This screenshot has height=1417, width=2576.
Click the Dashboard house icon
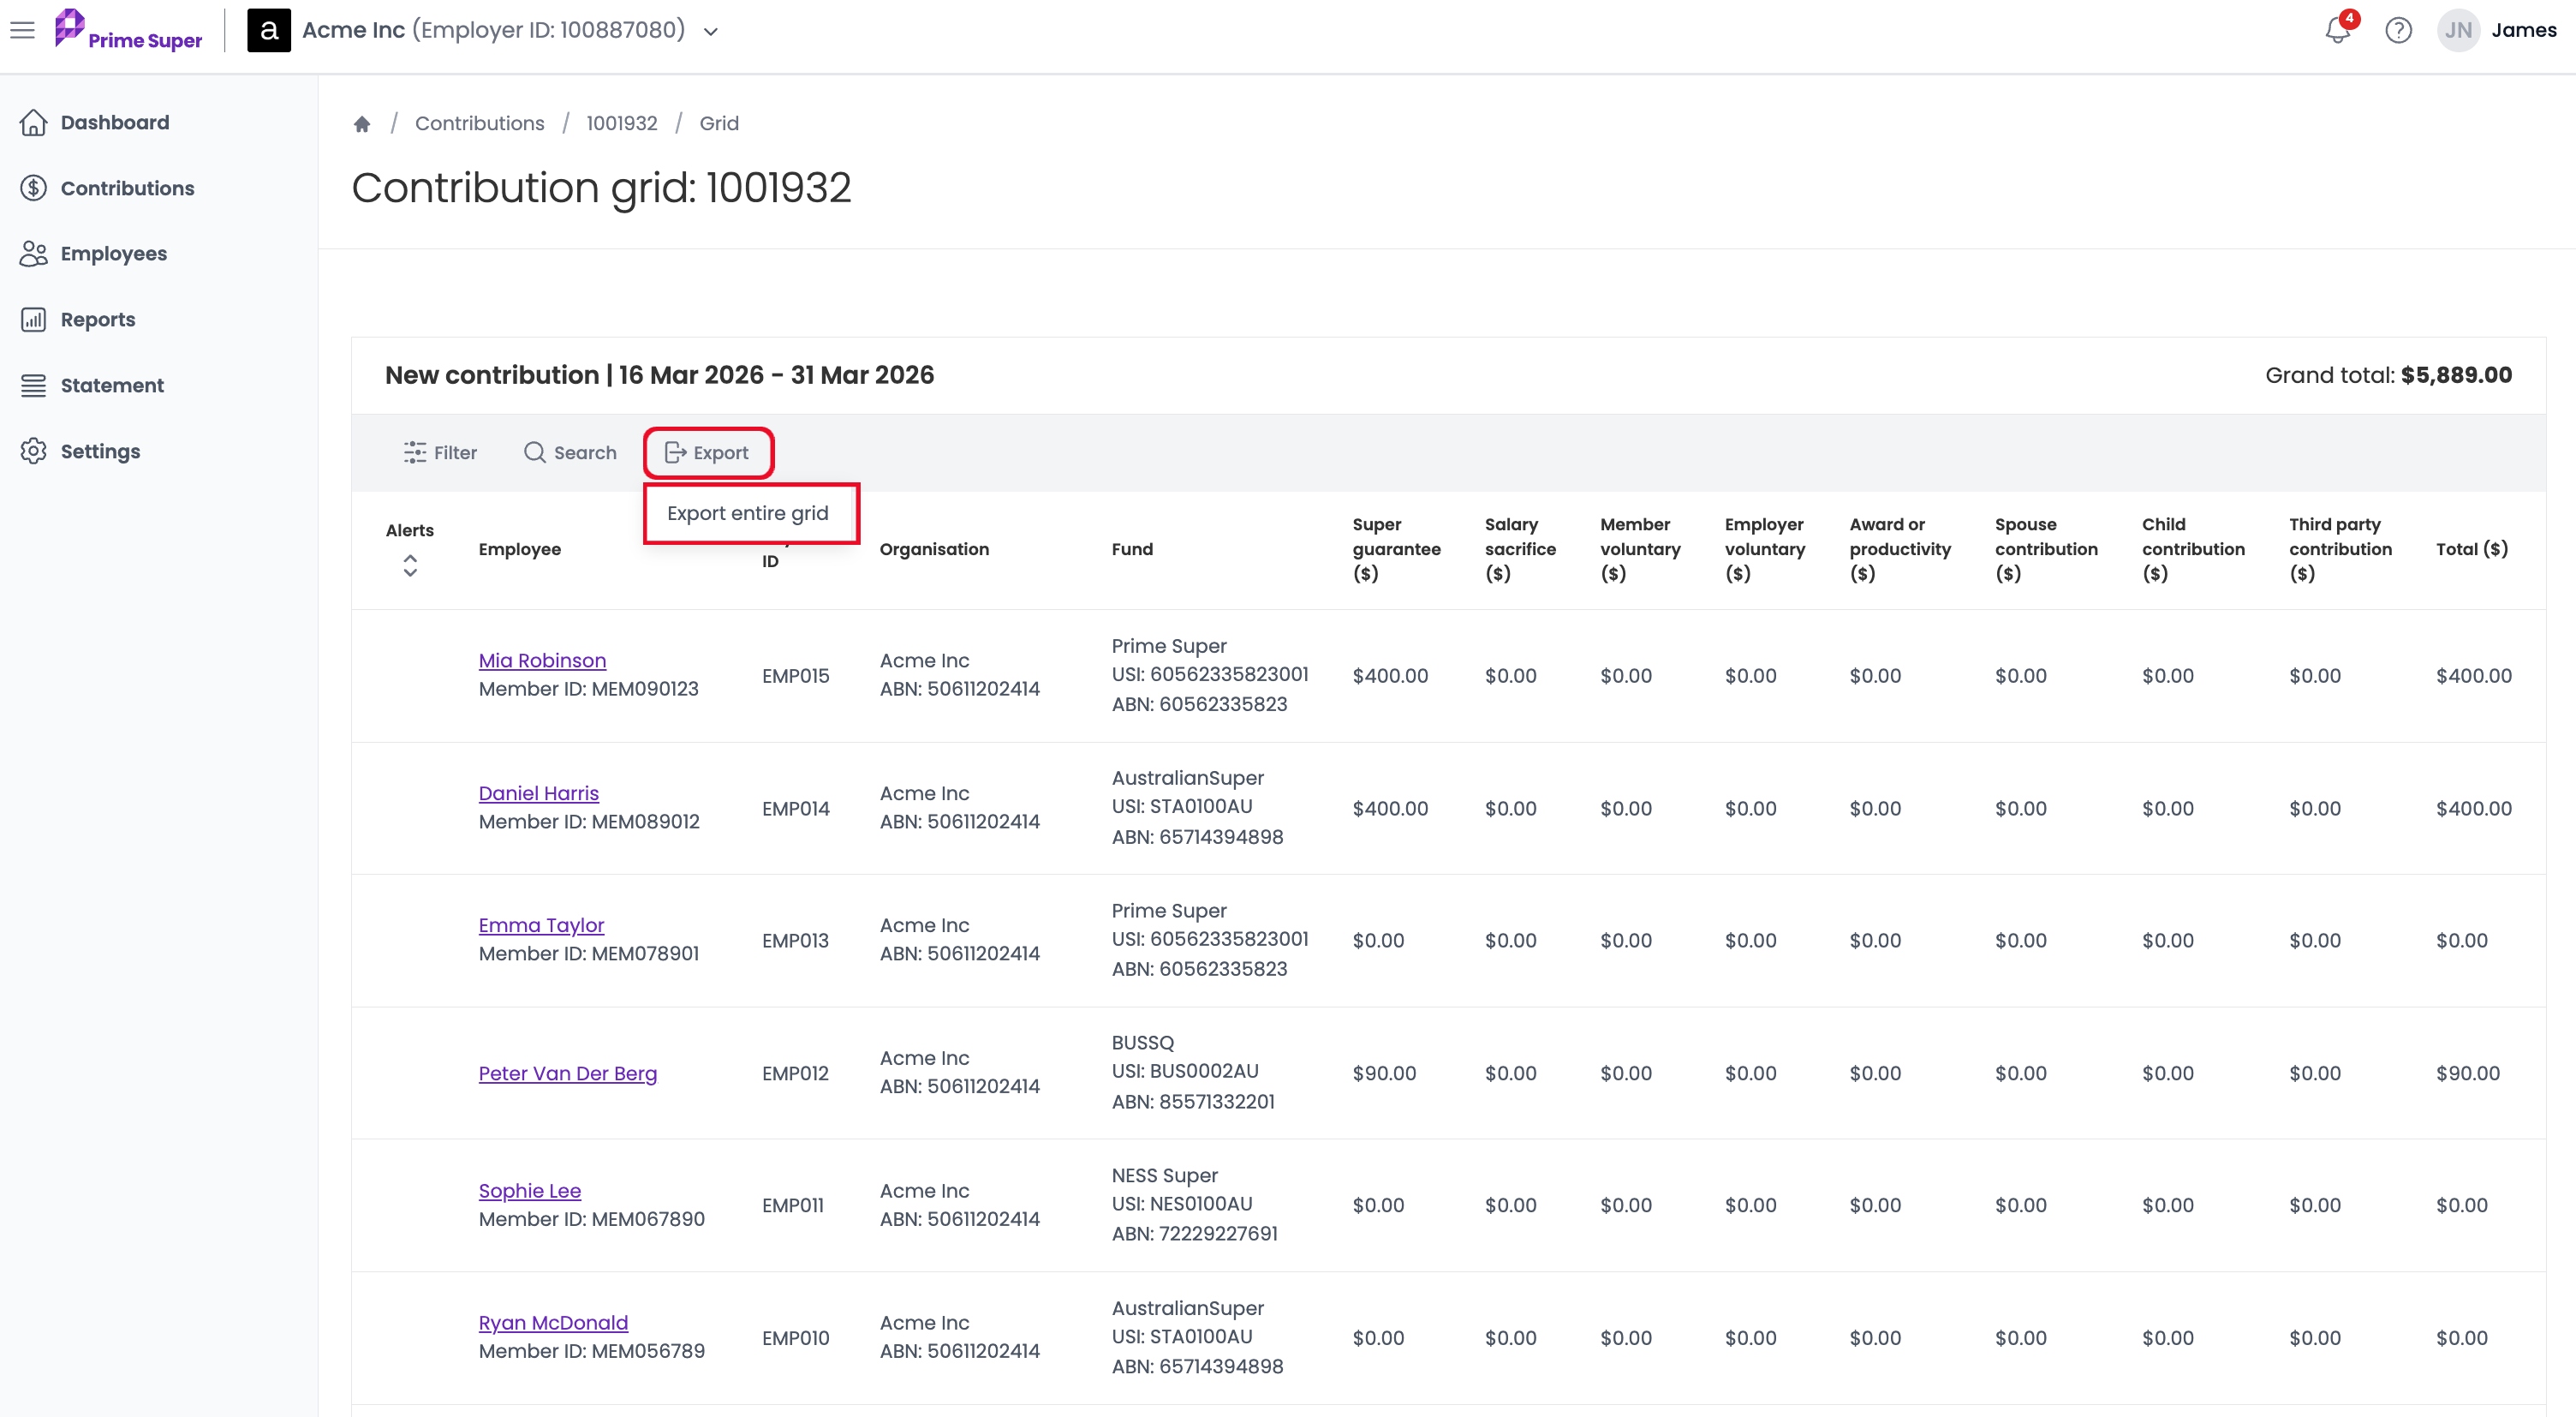pyautogui.click(x=34, y=123)
